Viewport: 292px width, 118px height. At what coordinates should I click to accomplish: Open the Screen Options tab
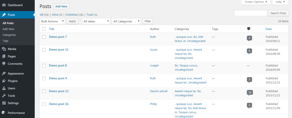pos(256,2)
